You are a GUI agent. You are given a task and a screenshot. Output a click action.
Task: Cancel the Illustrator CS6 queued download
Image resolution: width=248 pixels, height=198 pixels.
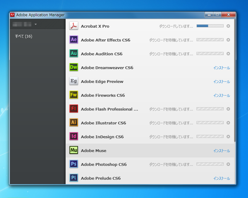click(x=228, y=123)
